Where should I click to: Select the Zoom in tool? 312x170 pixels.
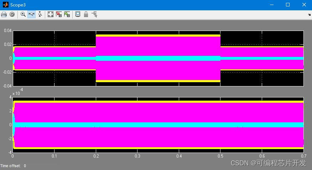[23, 15]
